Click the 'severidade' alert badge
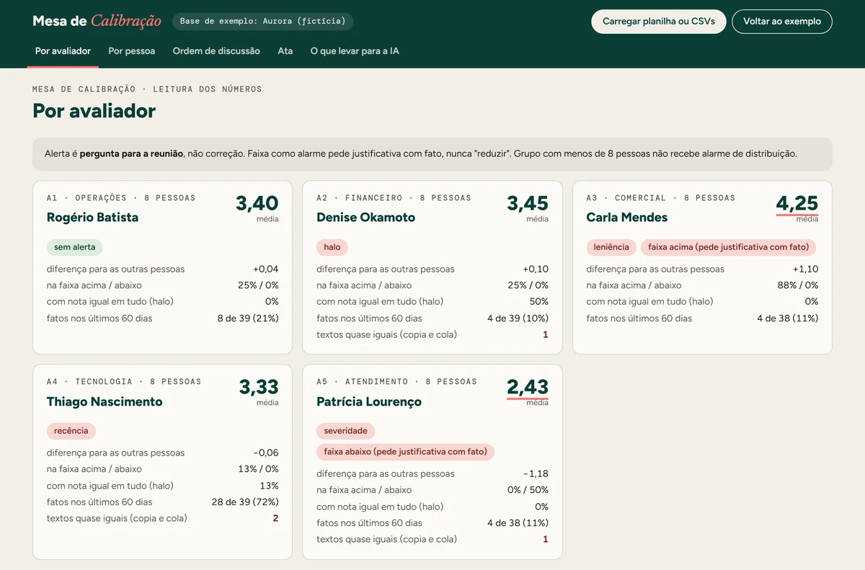865x570 pixels. (345, 431)
